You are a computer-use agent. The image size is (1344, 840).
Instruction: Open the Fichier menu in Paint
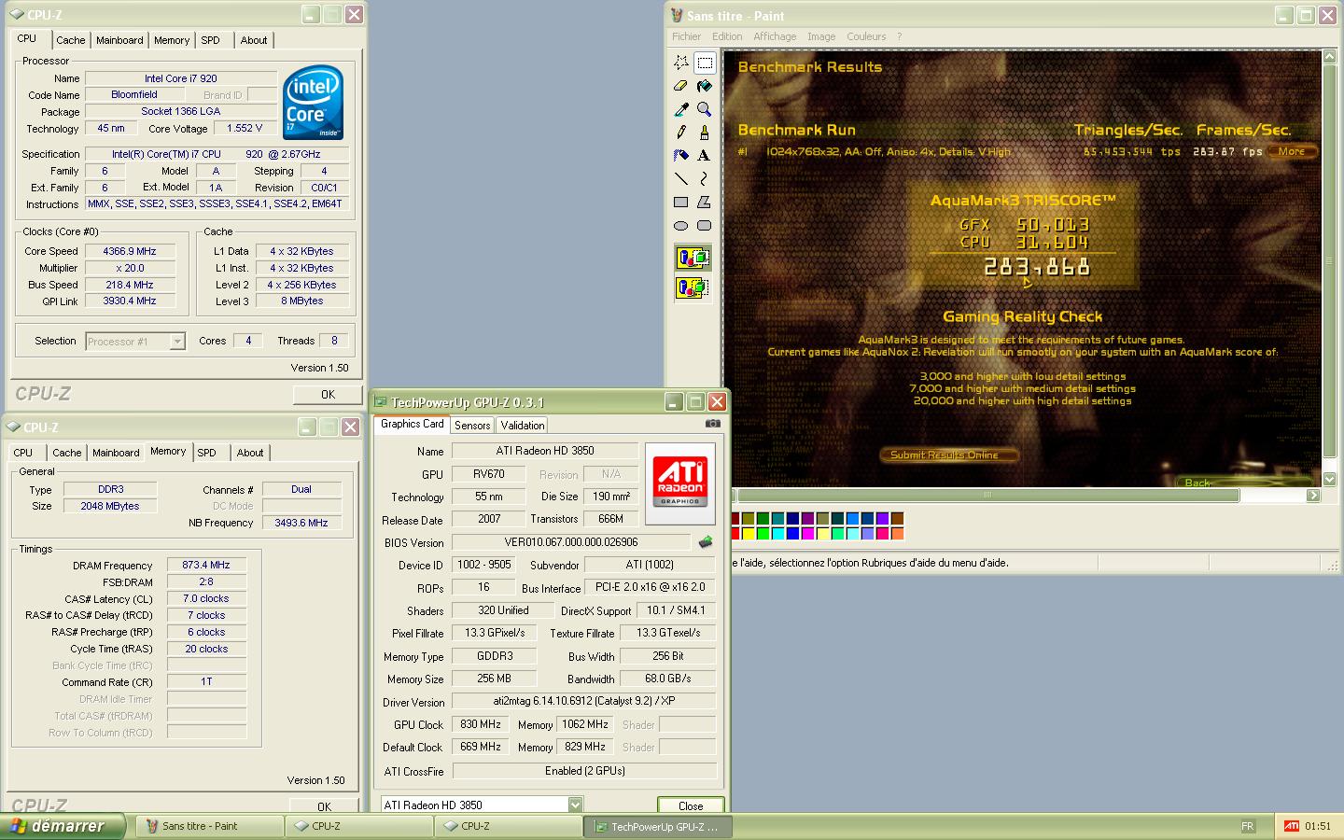[x=686, y=36]
